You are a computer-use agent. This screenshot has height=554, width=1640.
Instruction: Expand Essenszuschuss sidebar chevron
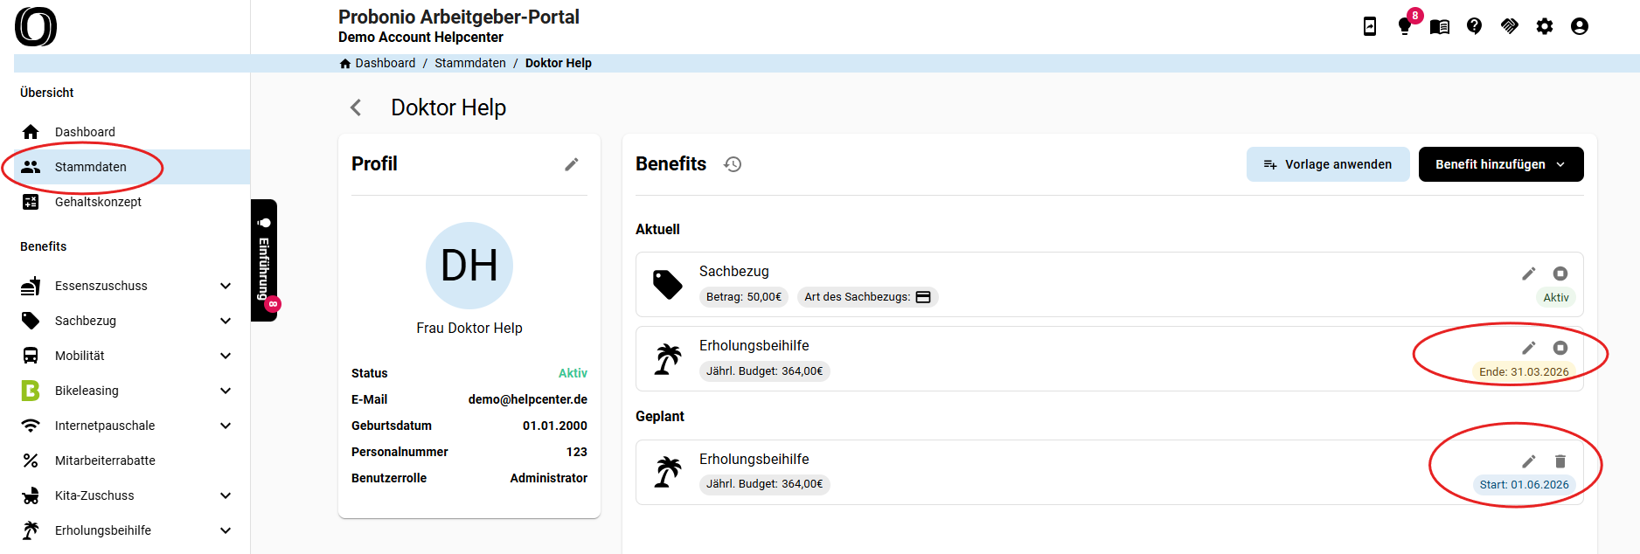[226, 286]
